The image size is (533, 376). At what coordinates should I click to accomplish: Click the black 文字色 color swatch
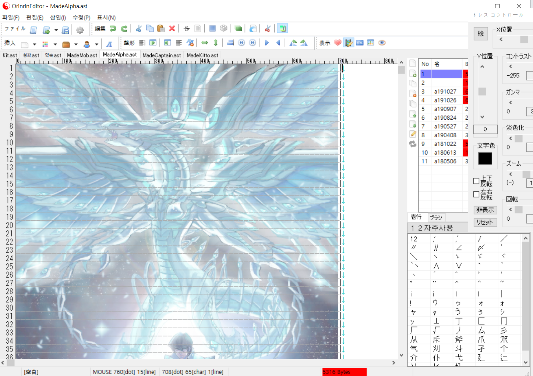[485, 158]
